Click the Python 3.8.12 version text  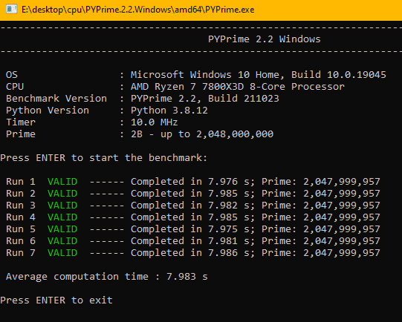[169, 111]
